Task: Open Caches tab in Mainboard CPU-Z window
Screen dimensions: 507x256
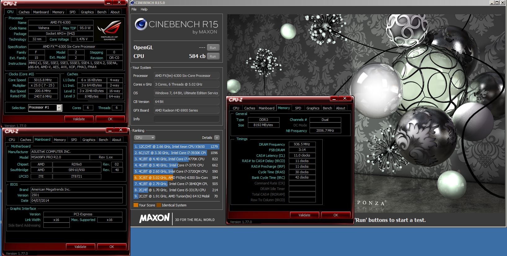Action: pos(26,140)
